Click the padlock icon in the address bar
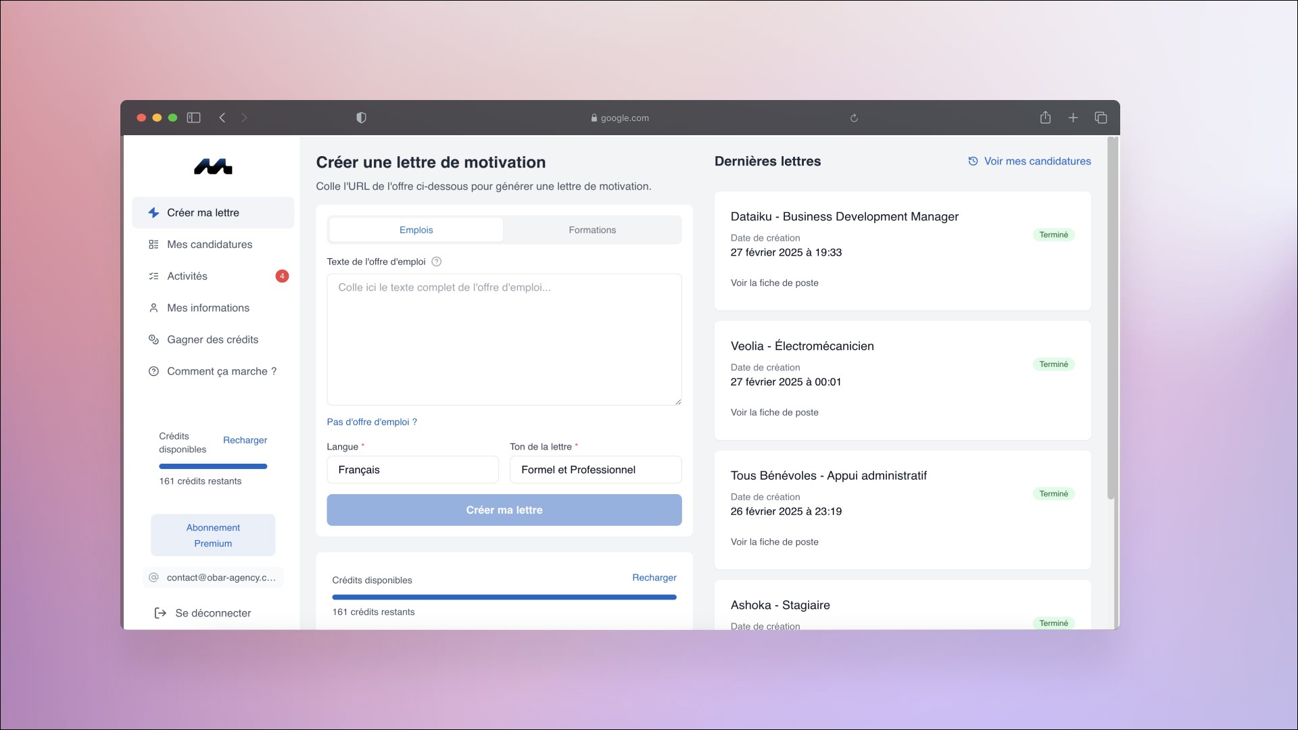The height and width of the screenshot is (730, 1298). tap(594, 118)
